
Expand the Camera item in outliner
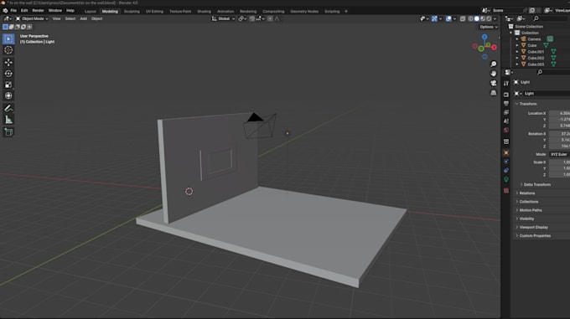point(517,39)
